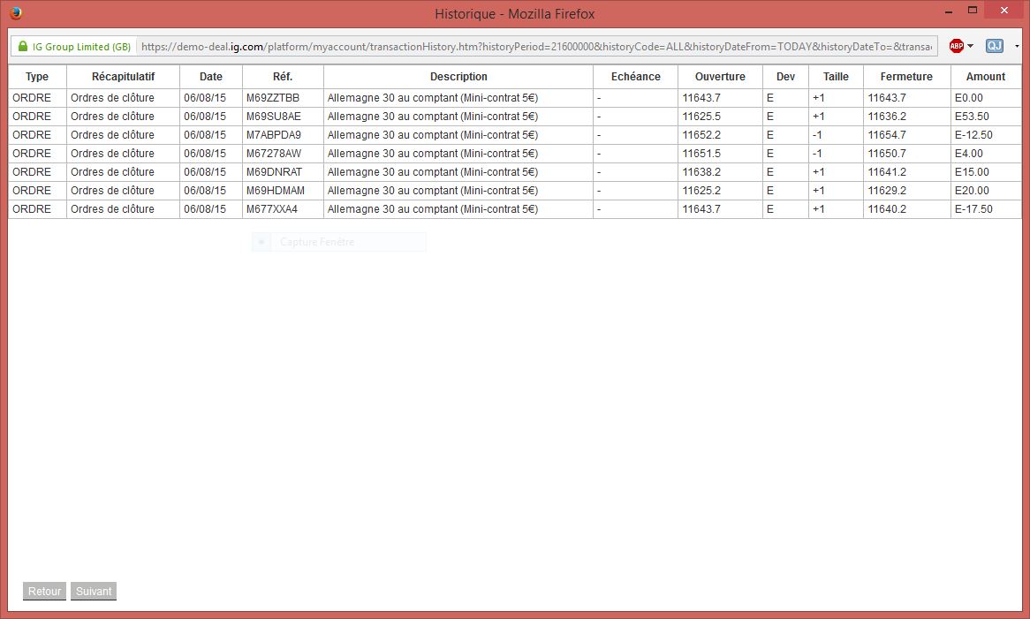Click closing price 11654.7
The image size is (1030, 619).
click(887, 134)
